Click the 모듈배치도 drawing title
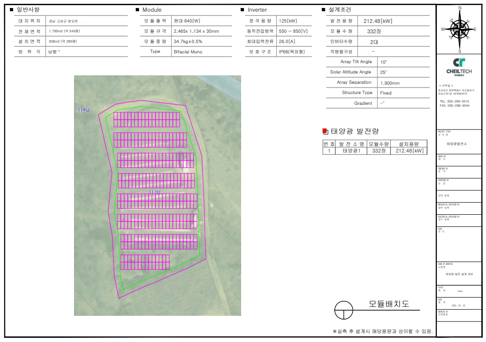The height and width of the screenshot is (342, 486). coord(389,304)
